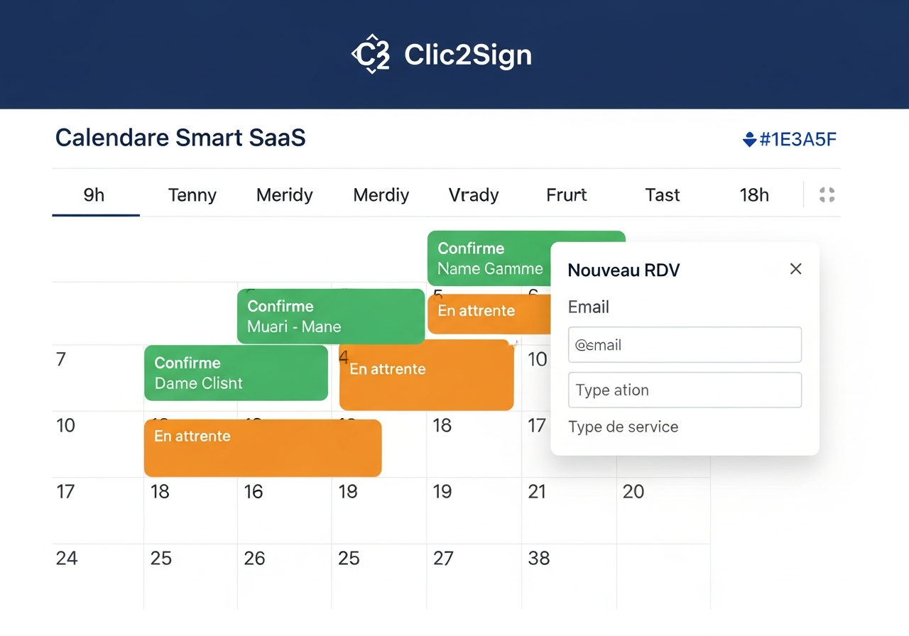The height and width of the screenshot is (636, 909).
Task: Click the Clic2Sign brand name
Action: pyautogui.click(x=468, y=55)
